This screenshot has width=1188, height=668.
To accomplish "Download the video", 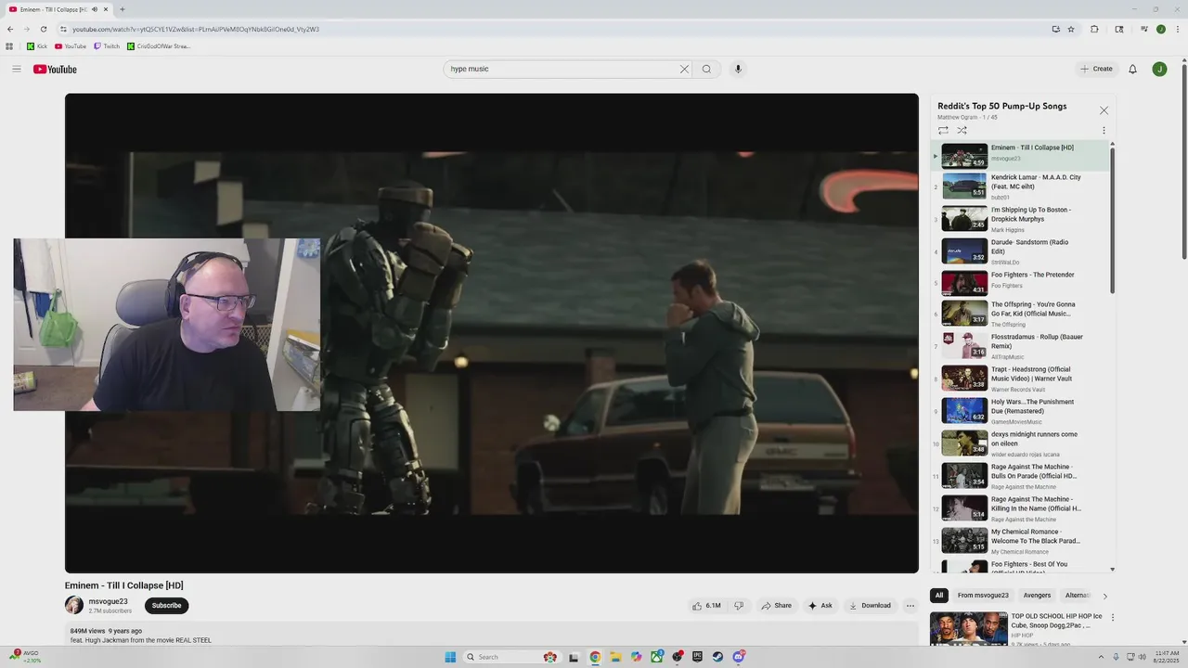I will coord(871,606).
